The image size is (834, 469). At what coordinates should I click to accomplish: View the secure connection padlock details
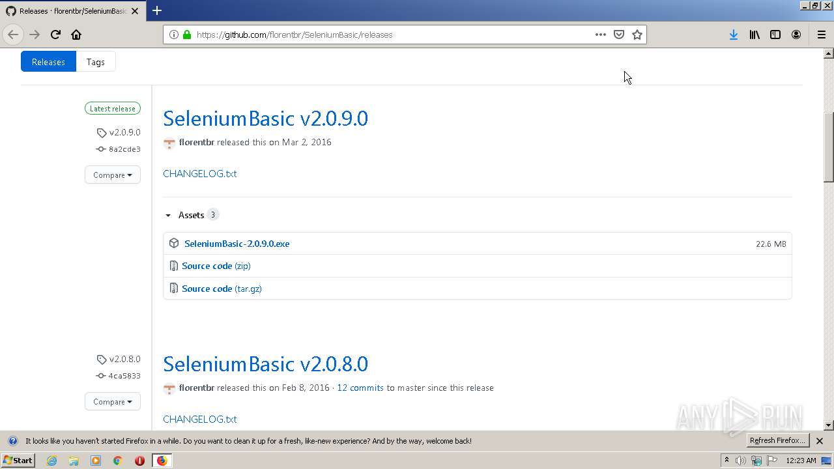tap(187, 35)
